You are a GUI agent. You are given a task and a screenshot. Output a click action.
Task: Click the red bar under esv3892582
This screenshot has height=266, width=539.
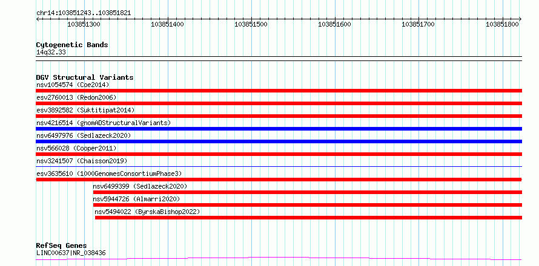pyautogui.click(x=279, y=116)
